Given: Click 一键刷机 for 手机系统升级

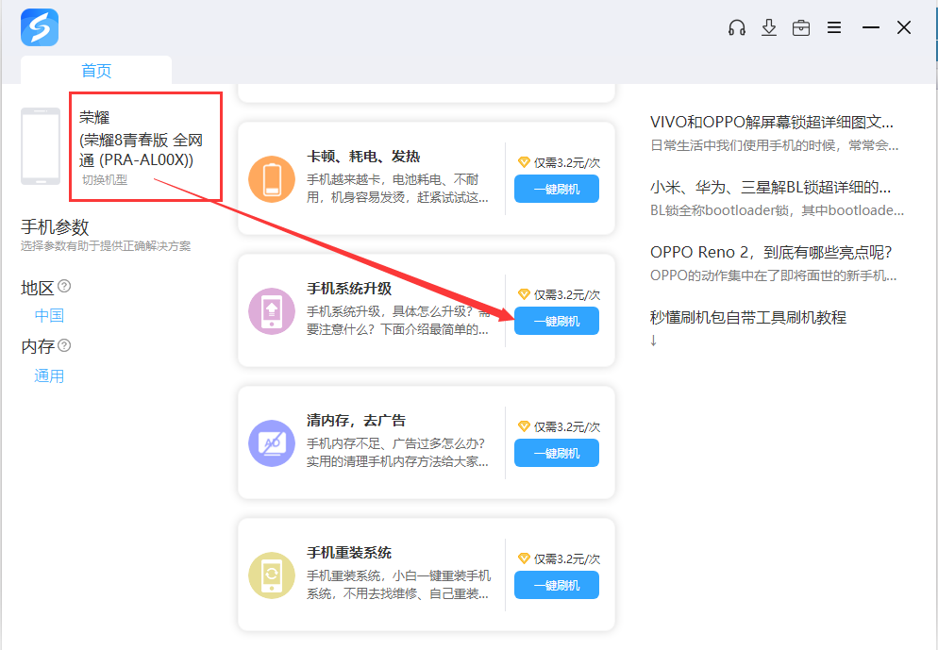Looking at the screenshot, I should tap(556, 321).
